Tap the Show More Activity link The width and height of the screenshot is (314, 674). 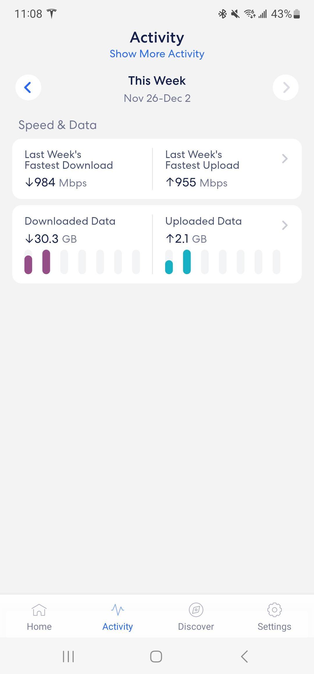(x=157, y=54)
